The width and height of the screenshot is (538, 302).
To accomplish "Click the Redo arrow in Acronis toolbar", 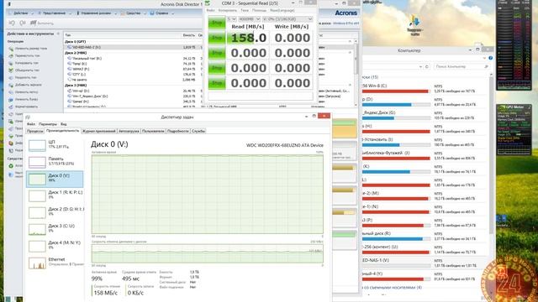I will tap(23, 23).
